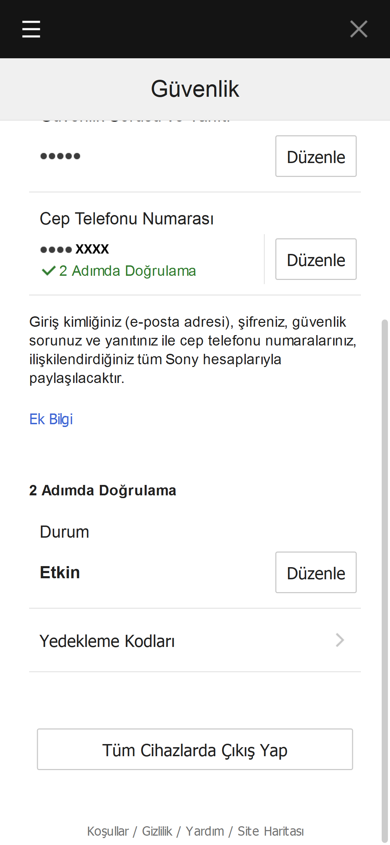Tap Tüm Cihazlarda Çıkış Yap button
Image resolution: width=390 pixels, height=845 pixels.
click(195, 749)
